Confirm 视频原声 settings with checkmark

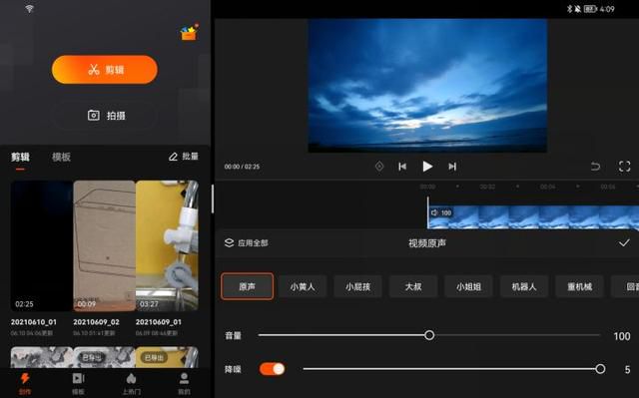click(x=624, y=243)
